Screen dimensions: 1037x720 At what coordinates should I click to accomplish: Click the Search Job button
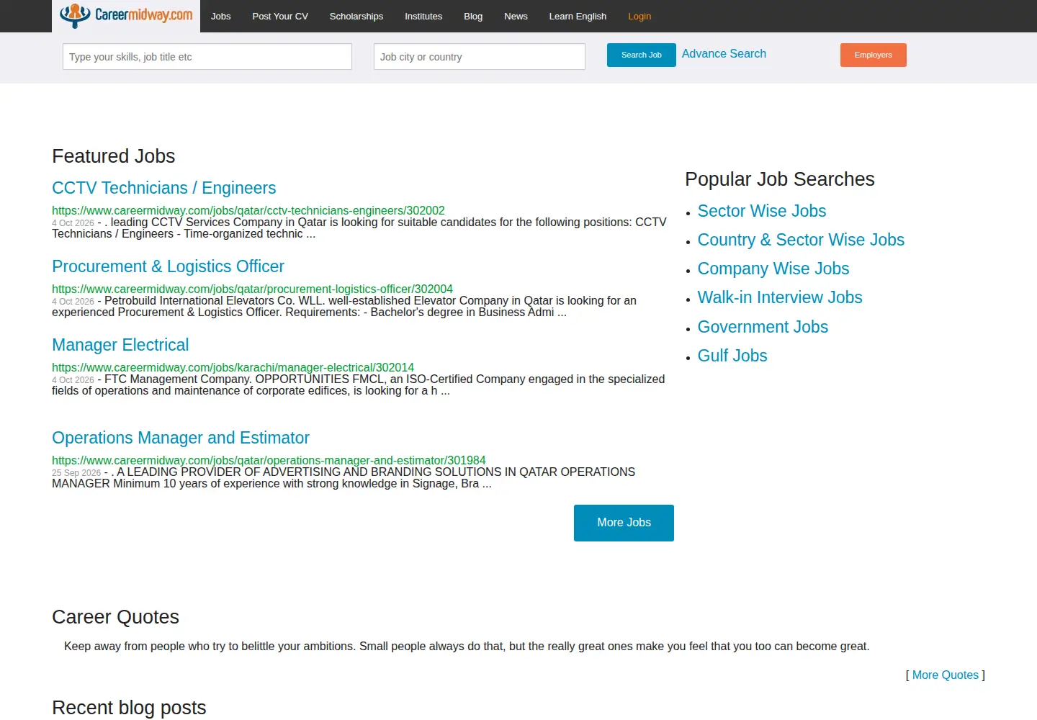(x=642, y=55)
